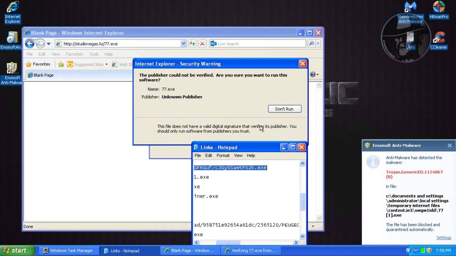Click the IE Forward navigation arrow
The height and width of the screenshot is (256, 456).
[40, 44]
